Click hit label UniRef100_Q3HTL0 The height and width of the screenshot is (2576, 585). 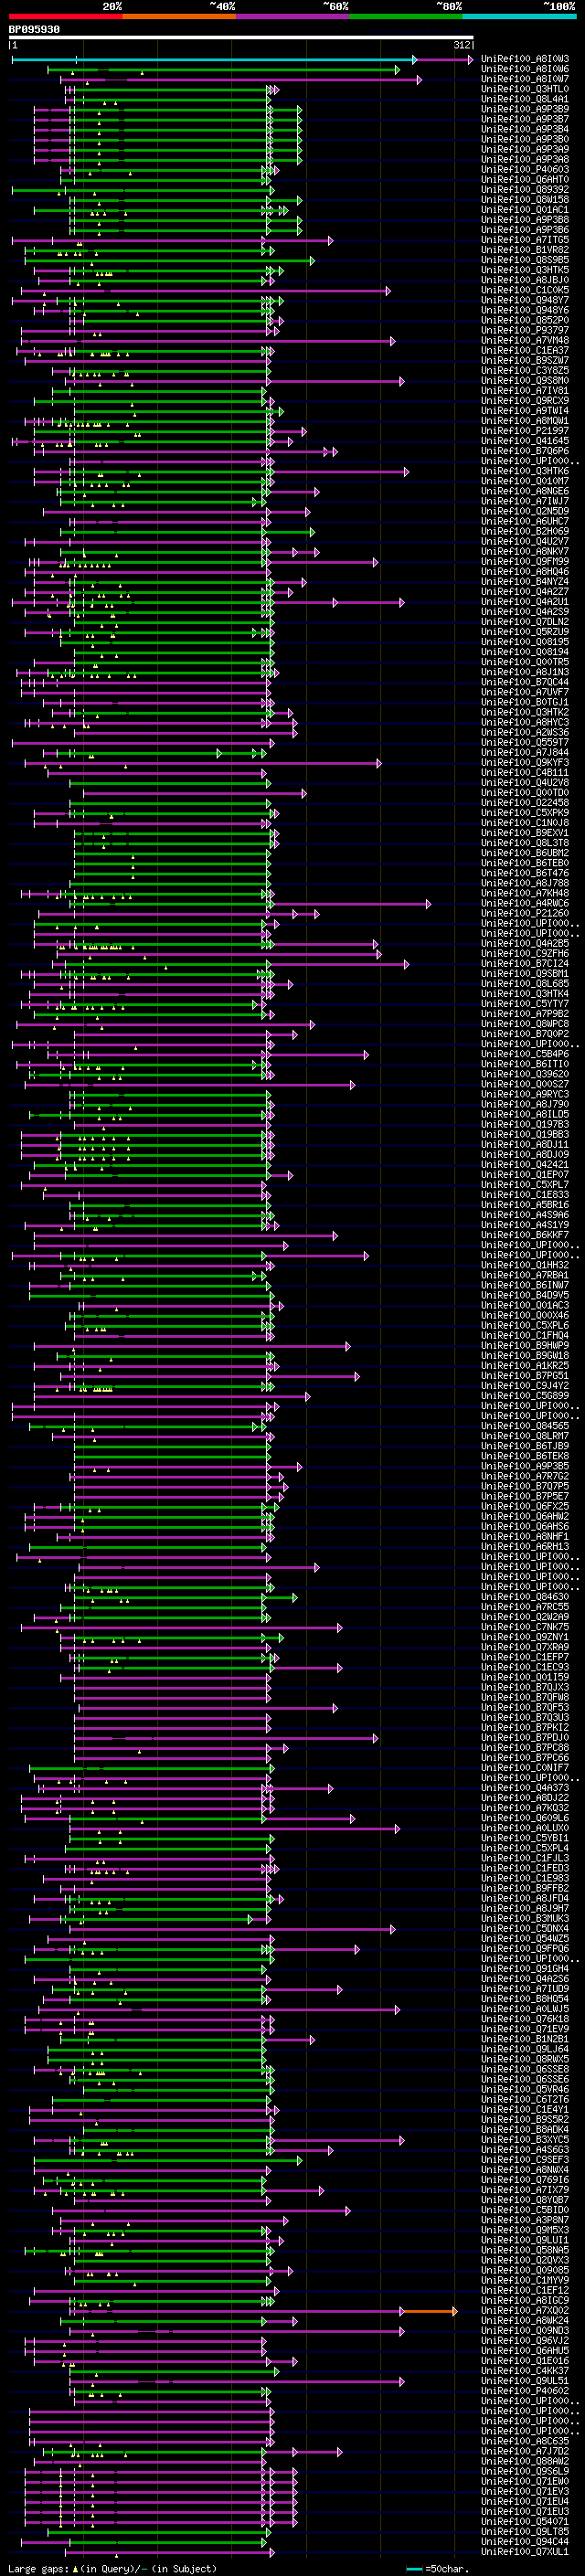(525, 90)
